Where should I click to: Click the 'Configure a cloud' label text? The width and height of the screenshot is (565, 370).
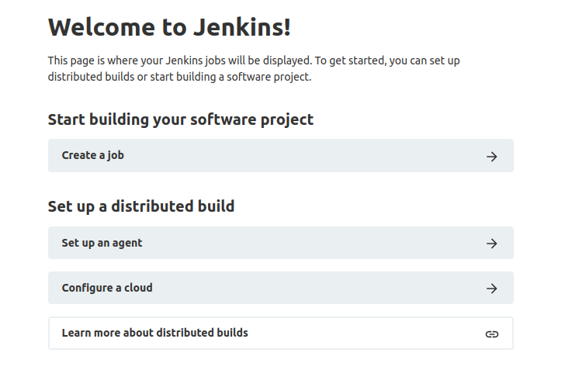[x=107, y=288]
